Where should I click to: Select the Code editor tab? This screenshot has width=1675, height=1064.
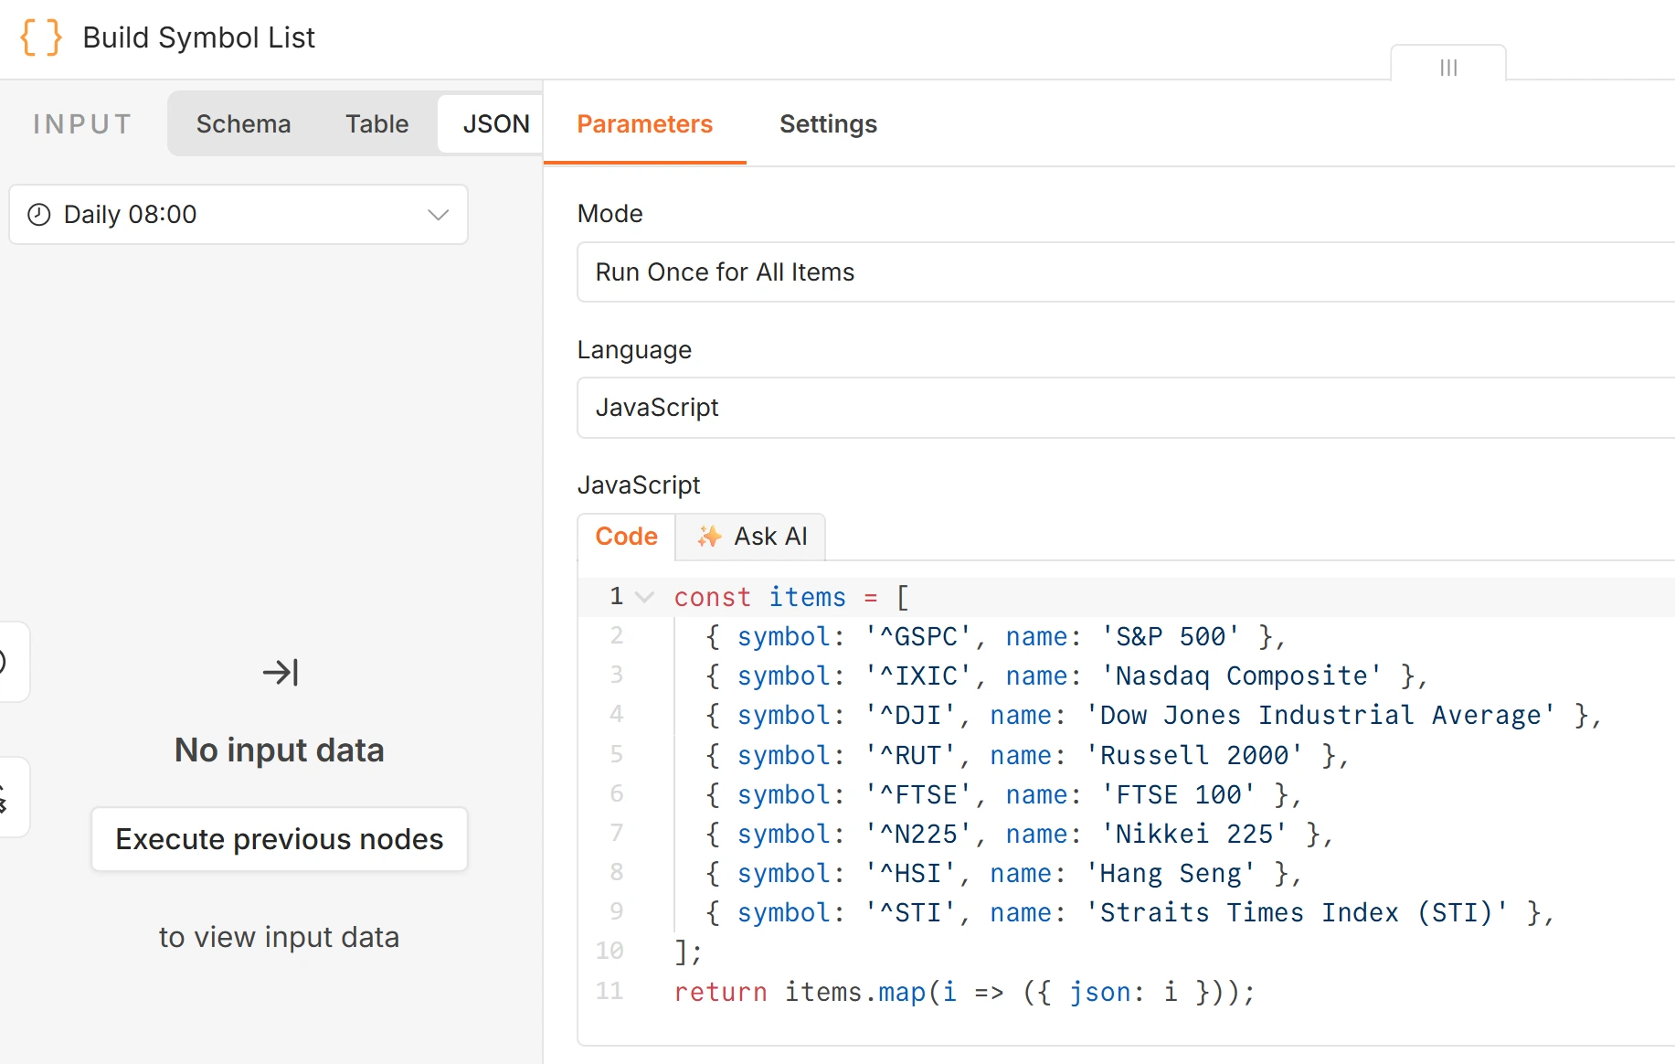point(626,537)
